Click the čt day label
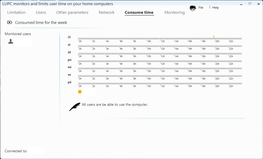 coord(69,37)
